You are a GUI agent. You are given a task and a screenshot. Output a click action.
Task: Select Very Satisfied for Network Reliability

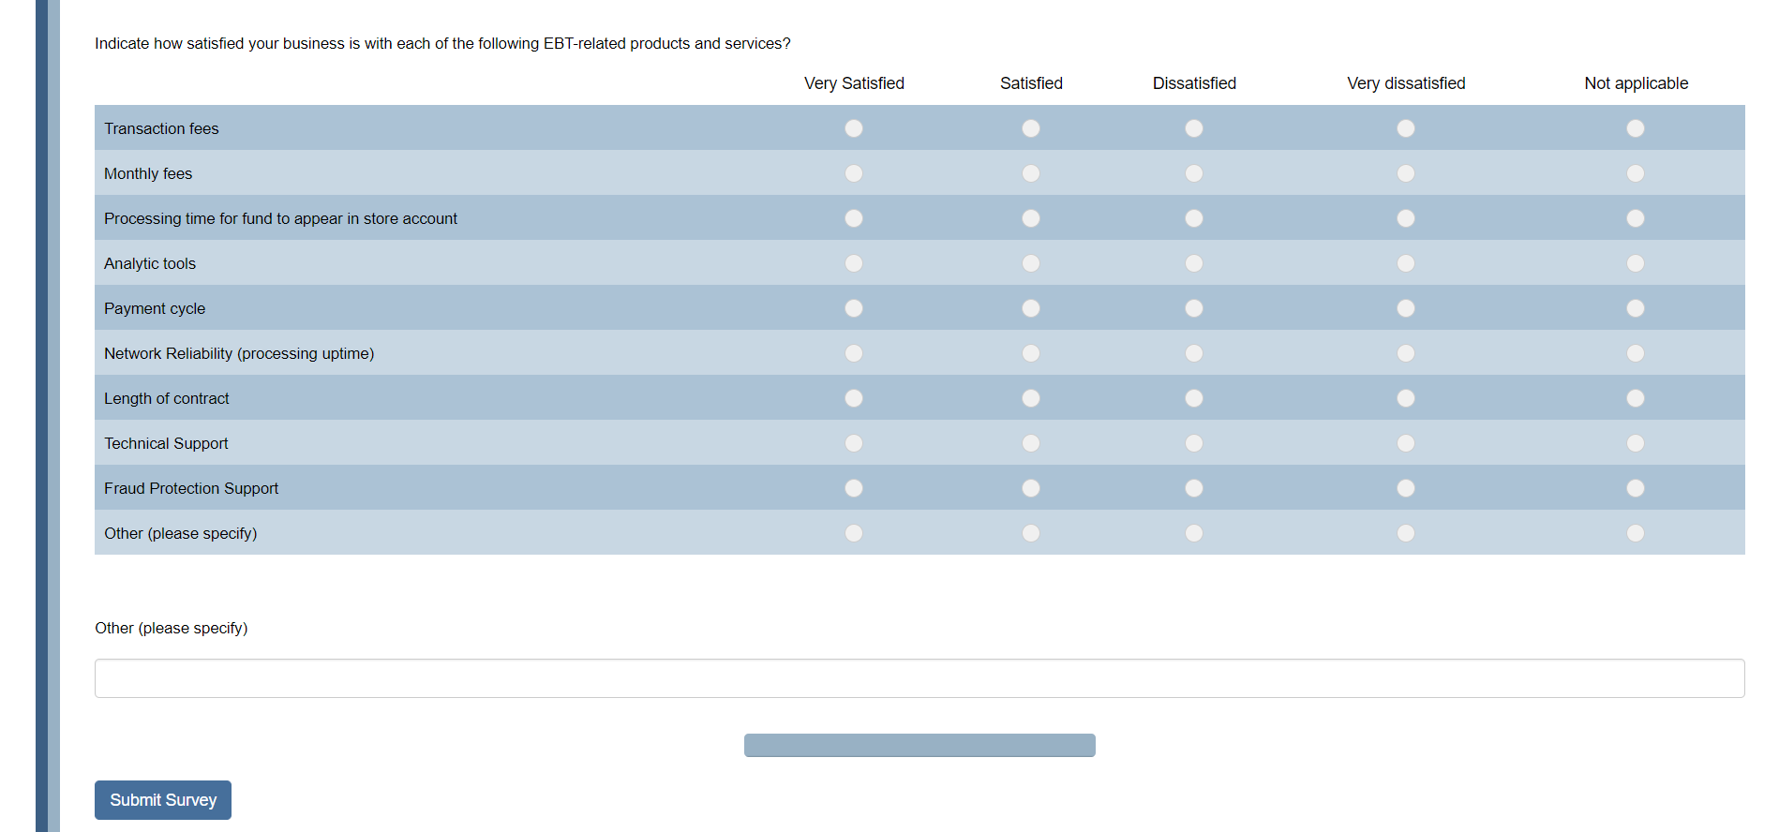[x=854, y=353]
